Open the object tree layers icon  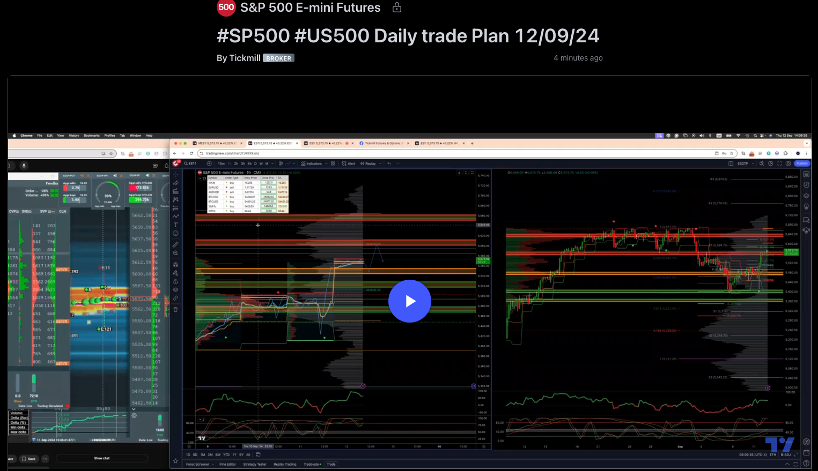pos(806,196)
